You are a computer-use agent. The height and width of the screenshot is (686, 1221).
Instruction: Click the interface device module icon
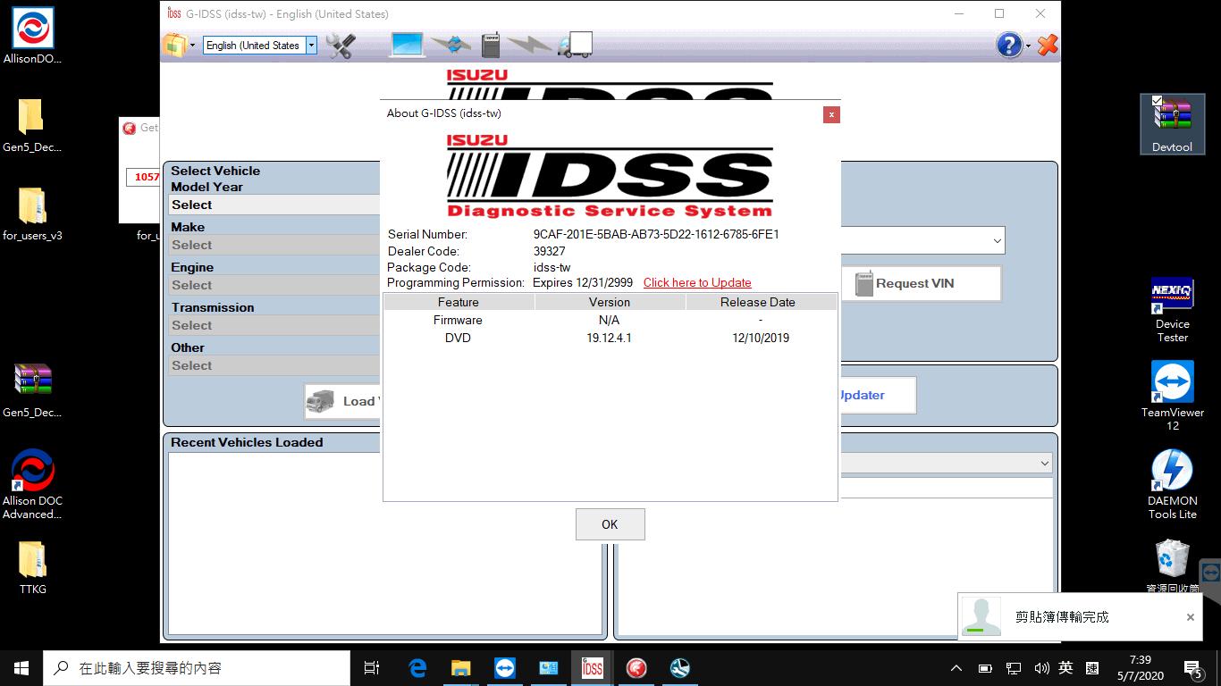coord(490,45)
